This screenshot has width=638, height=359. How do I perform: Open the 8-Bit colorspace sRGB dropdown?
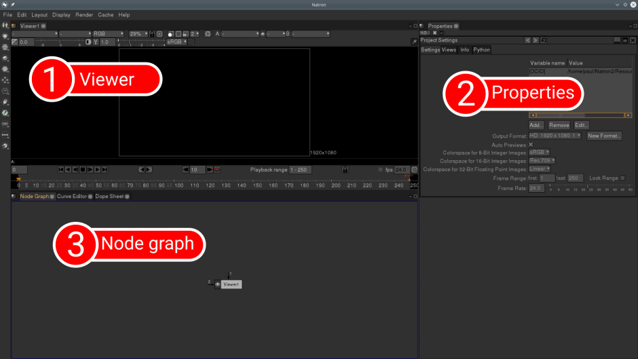coord(539,153)
